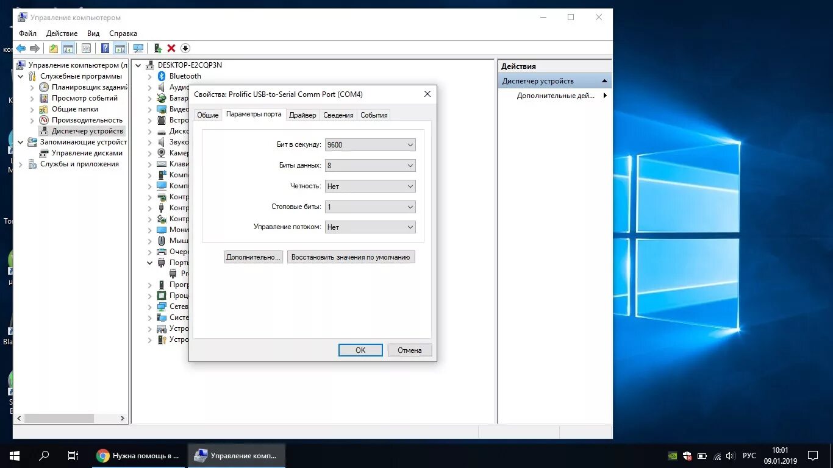The width and height of the screenshot is (833, 468).
Task: Click the Chrome taskbar button Нужна помощь
Action: 139,456
